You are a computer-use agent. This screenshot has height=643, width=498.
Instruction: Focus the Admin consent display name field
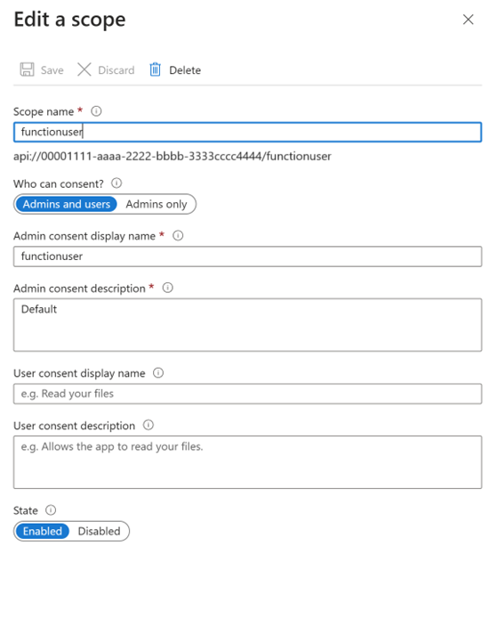(x=247, y=256)
